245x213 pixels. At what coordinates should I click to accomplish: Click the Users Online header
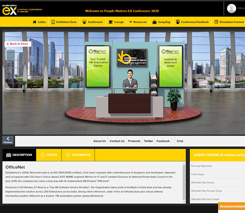coord(217,155)
